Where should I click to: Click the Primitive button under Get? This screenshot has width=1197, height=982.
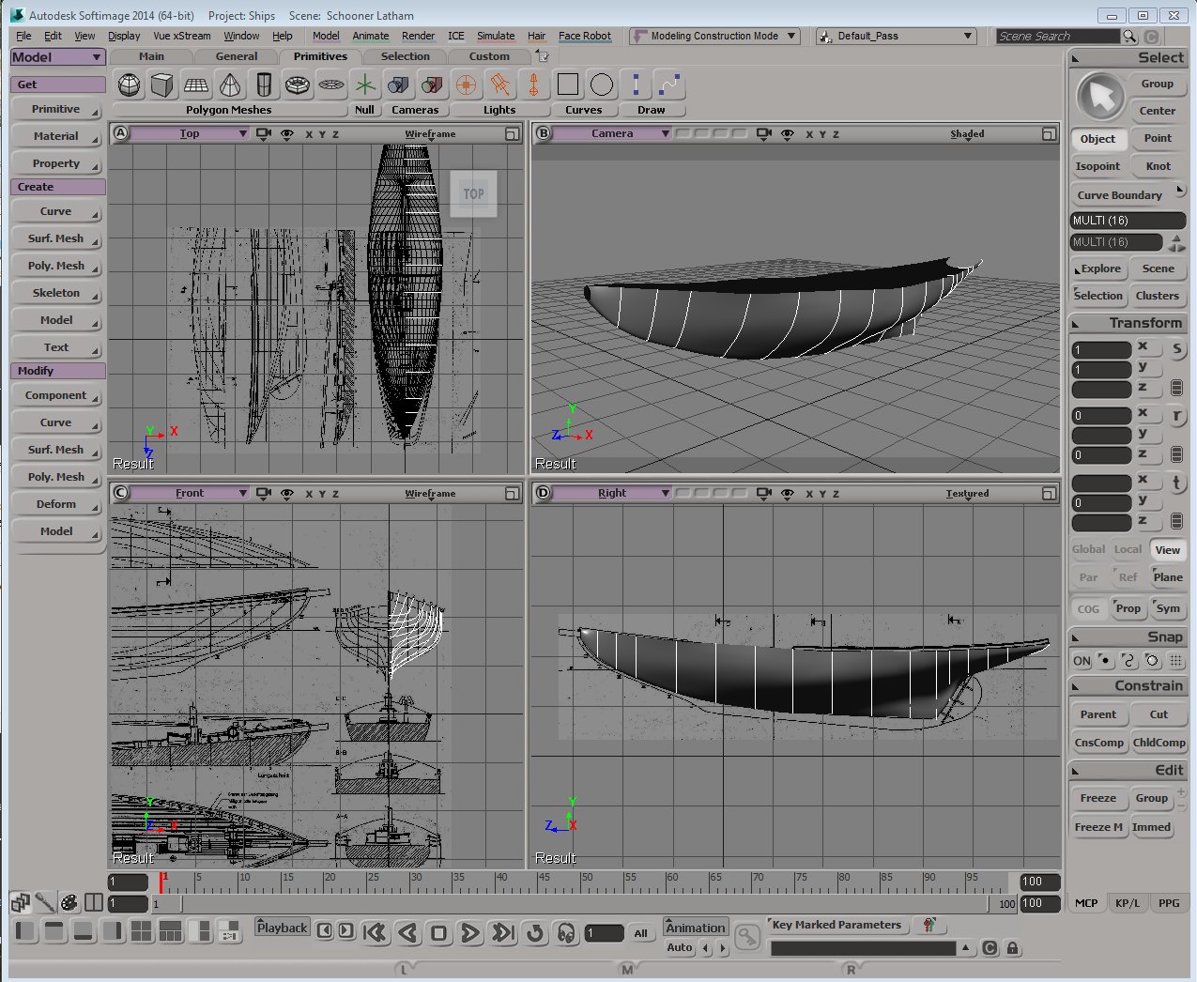click(56, 110)
